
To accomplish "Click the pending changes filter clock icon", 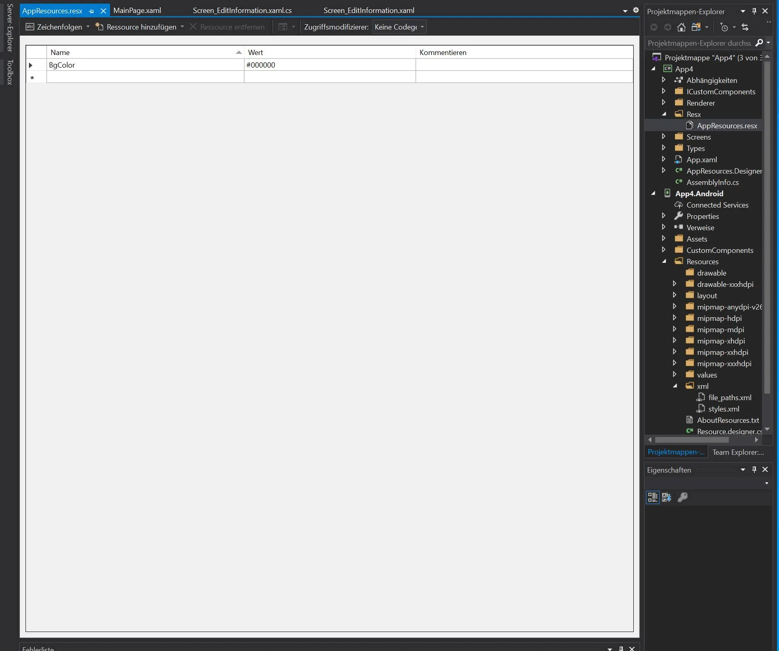I will coord(724,27).
